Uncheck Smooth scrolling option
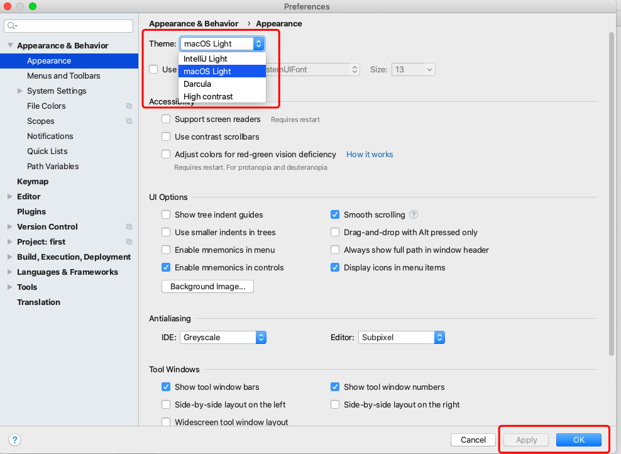 coord(335,214)
